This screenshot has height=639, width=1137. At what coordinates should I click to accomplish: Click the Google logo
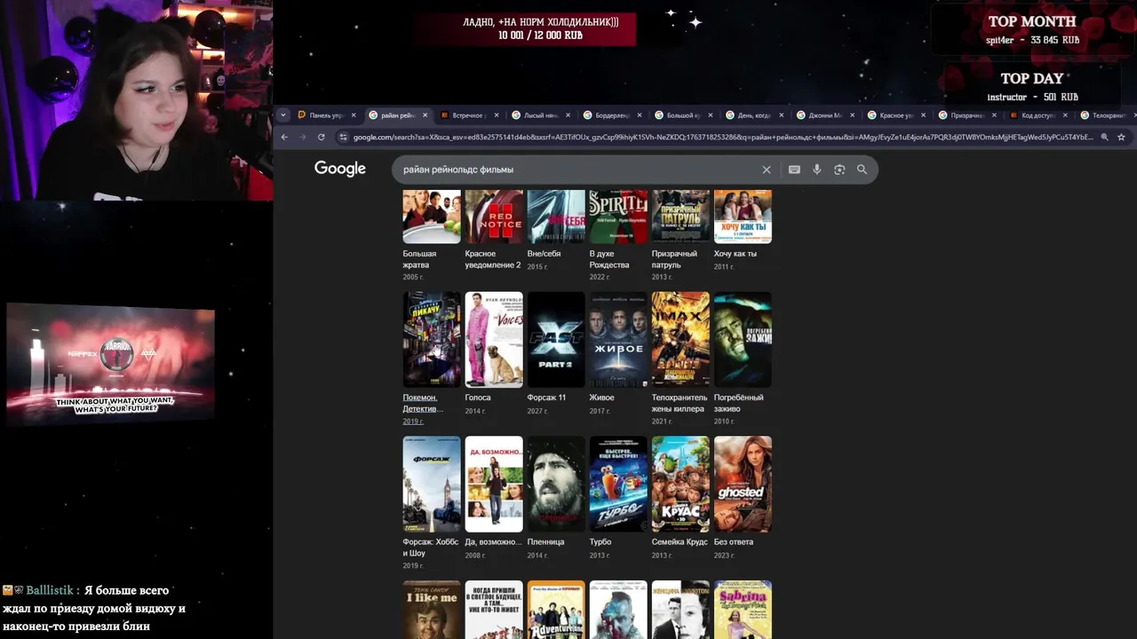340,169
